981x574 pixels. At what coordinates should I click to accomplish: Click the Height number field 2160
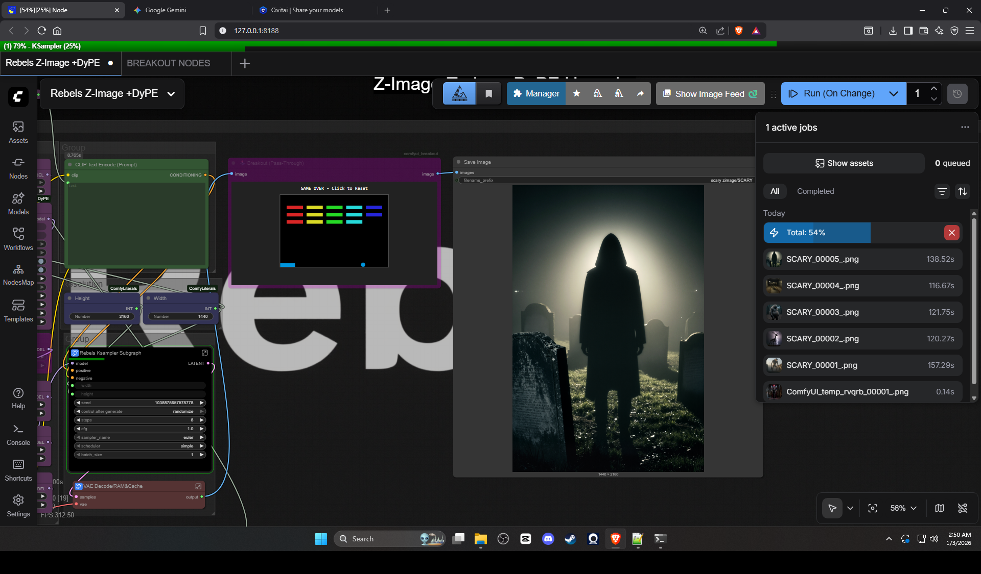102,316
